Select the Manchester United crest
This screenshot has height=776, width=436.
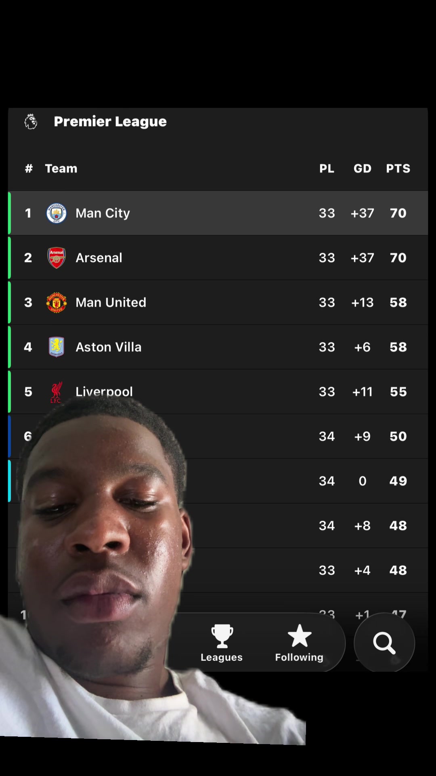[57, 302]
